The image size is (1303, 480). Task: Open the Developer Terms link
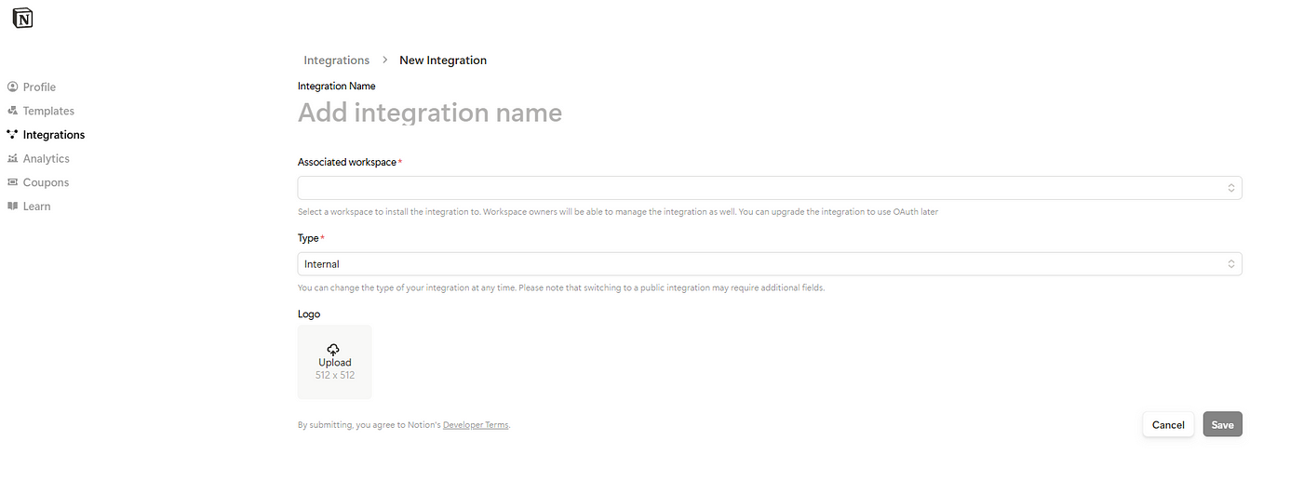476,425
